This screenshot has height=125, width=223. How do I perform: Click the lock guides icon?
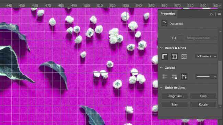point(174,77)
